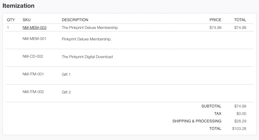Image resolution: width=259 pixels, height=140 pixels.
Task: Click the $103.28 grand total amount
Action: [x=239, y=129]
